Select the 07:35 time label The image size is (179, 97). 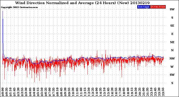[53, 92]
